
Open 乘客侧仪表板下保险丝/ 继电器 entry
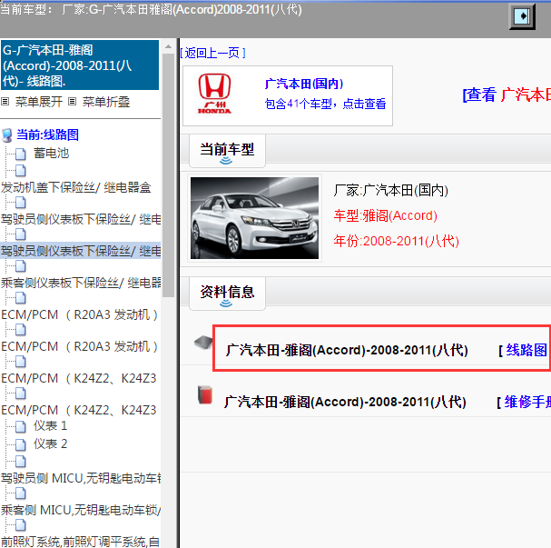[x=81, y=283]
